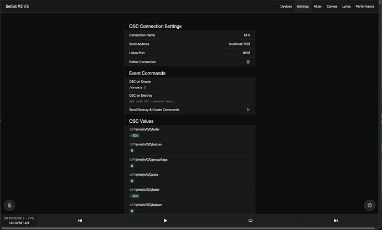Click the OSC on Create command /sendmix 1
The image size is (382, 230).
137,87
